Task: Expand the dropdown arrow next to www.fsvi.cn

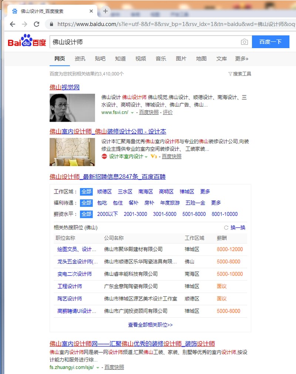Action: 132,112
